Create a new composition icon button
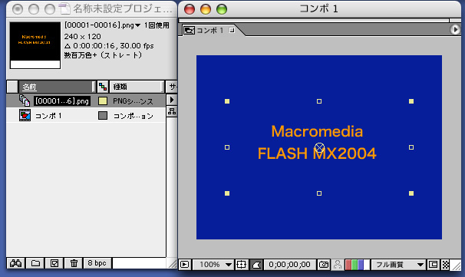 (54, 263)
